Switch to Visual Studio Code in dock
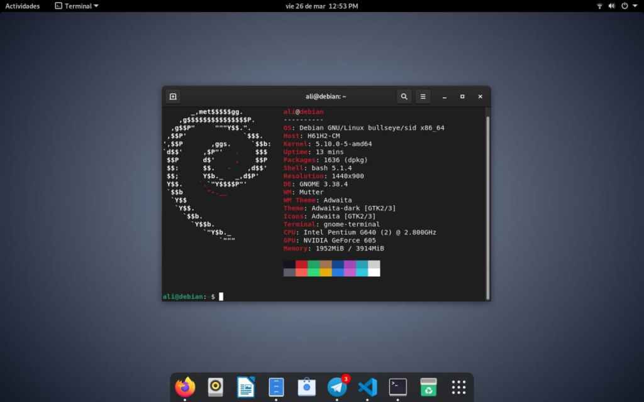This screenshot has height=402, width=644. point(367,386)
